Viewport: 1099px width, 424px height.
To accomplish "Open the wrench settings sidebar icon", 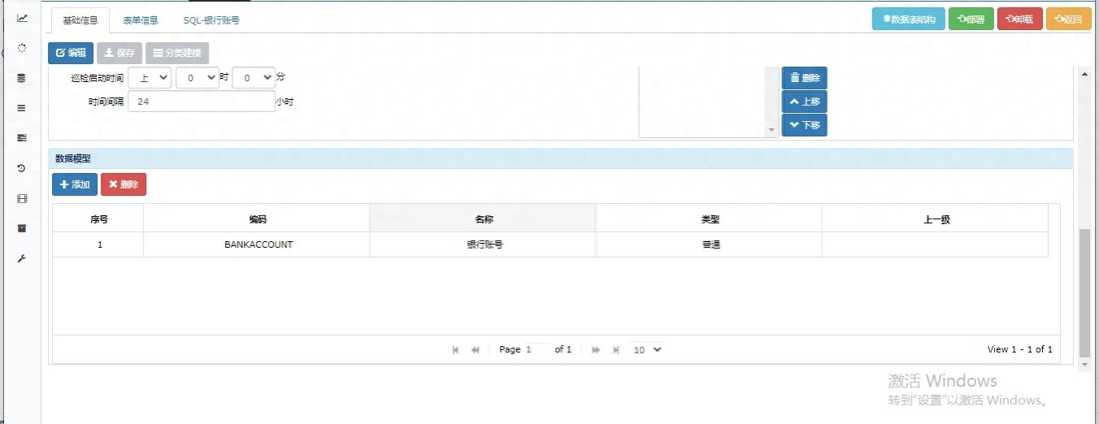I will coord(22,258).
